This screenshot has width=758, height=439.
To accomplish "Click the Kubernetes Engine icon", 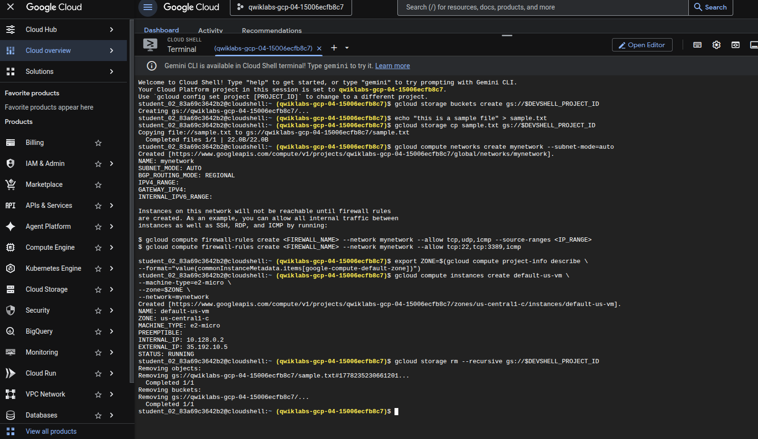I will [10, 268].
